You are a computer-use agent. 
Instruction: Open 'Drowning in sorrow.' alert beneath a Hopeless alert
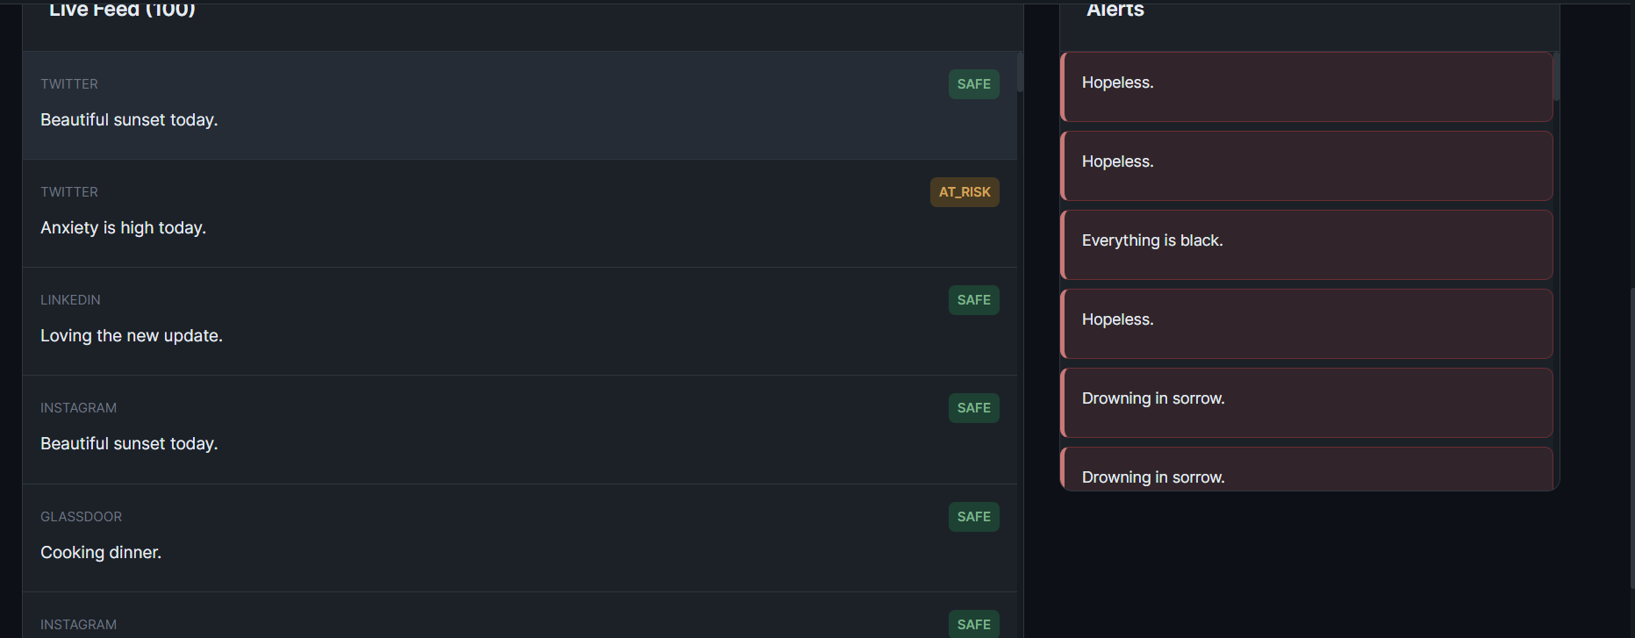pos(1307,403)
